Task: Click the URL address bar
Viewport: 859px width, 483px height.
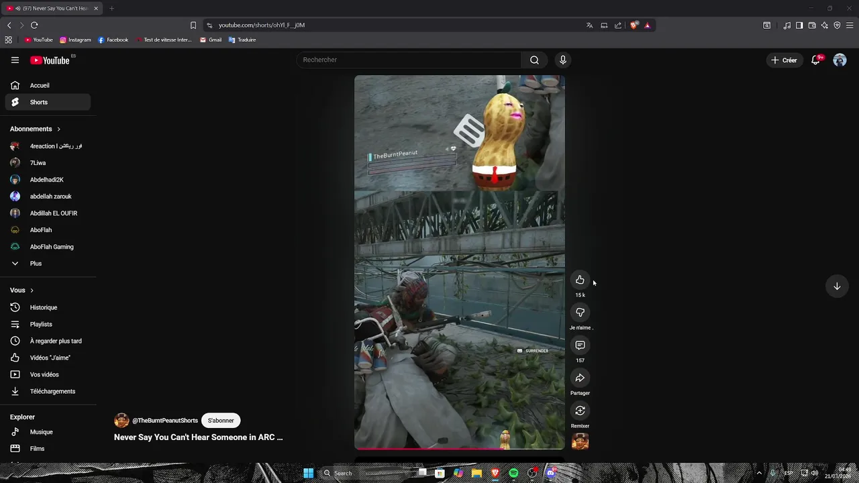Action: (x=396, y=25)
